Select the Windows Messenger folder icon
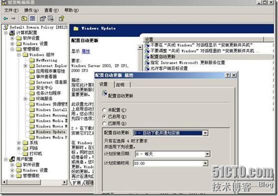Screen dimensions: 278x196 tap(32, 115)
